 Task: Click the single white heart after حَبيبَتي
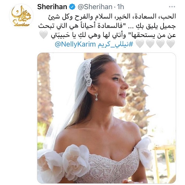click(x=43, y=35)
